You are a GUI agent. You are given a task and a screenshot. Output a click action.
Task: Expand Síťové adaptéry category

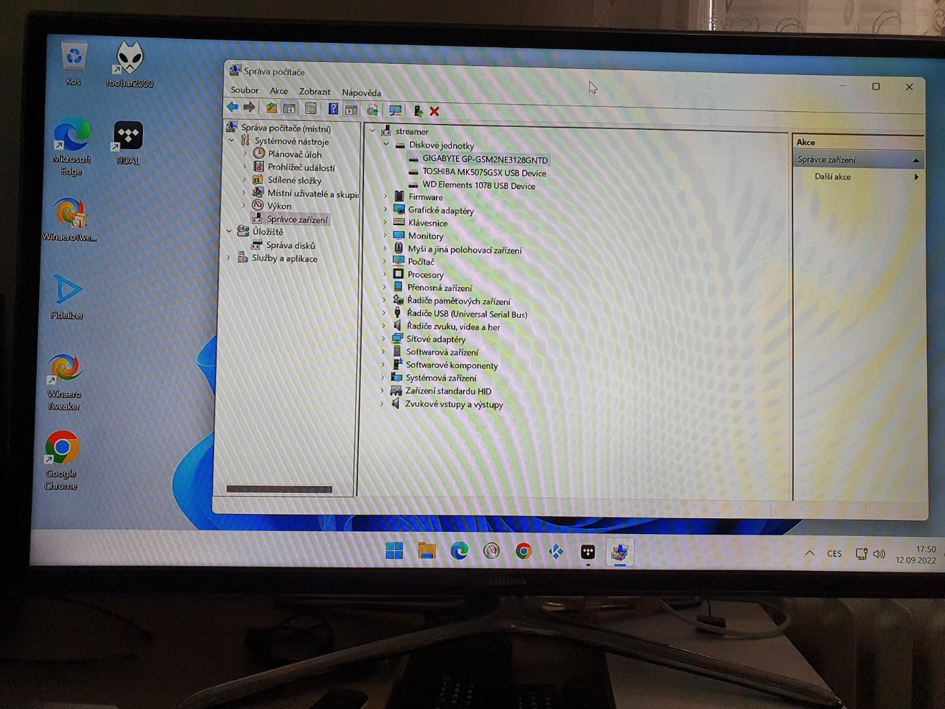(384, 339)
